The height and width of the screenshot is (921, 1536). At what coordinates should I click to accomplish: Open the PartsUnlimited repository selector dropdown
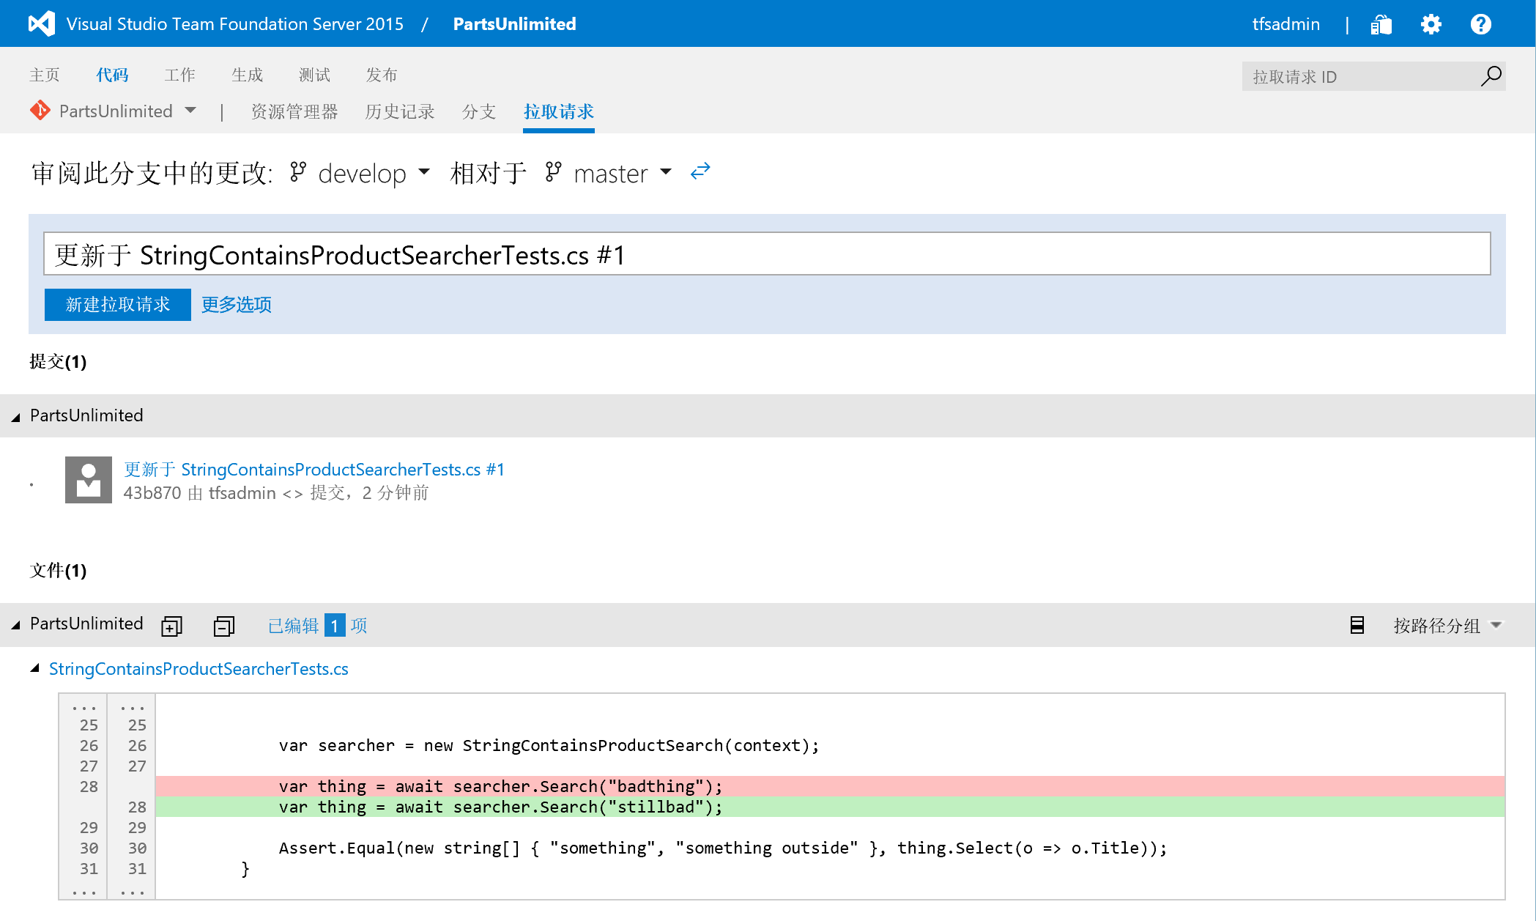click(190, 111)
